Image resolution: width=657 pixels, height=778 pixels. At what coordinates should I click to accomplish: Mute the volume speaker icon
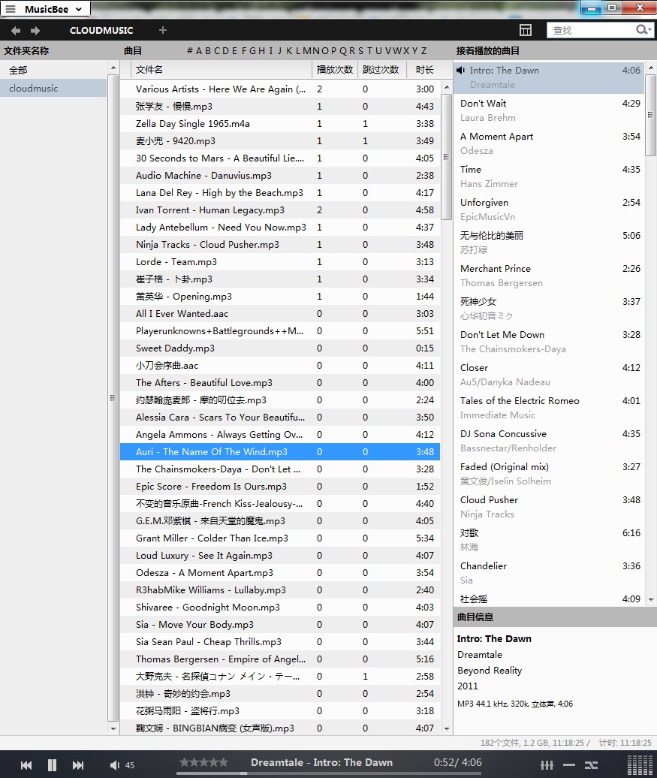pos(114,764)
